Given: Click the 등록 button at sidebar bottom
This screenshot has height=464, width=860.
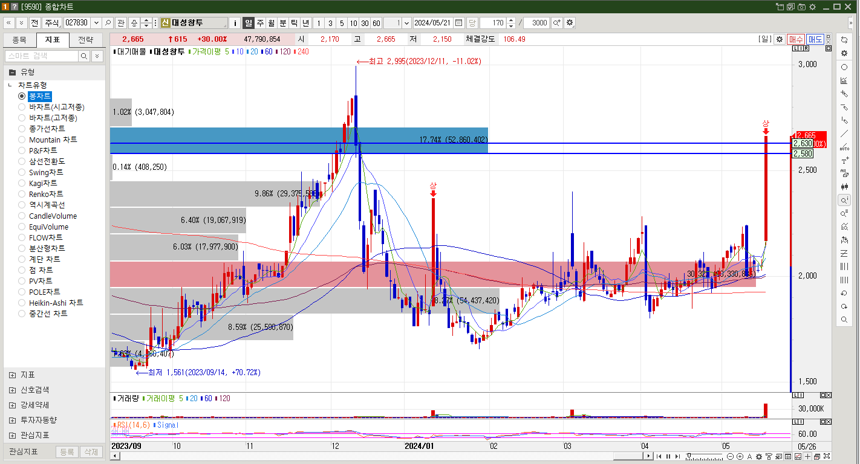Looking at the screenshot, I should coord(67,452).
